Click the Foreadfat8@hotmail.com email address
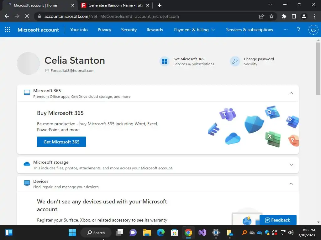Viewport: 321px width, 240px height. coord(72,71)
